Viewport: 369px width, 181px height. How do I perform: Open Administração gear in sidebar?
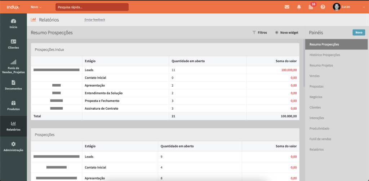13,146
